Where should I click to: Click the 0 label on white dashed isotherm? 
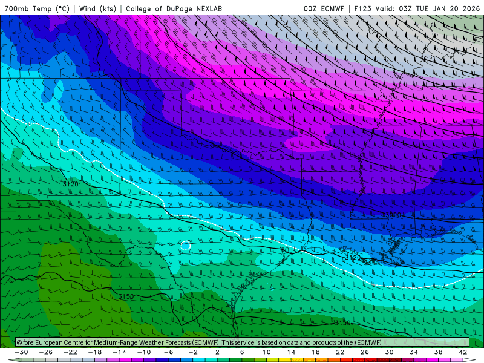(30, 124)
